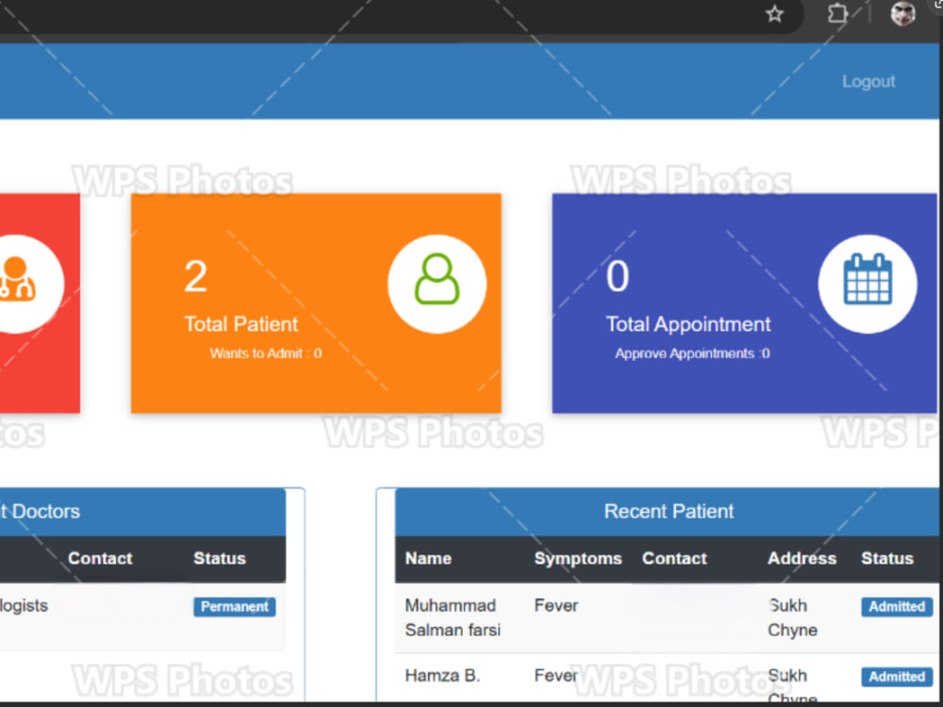
Task: Click the Logout link
Action: [869, 82]
